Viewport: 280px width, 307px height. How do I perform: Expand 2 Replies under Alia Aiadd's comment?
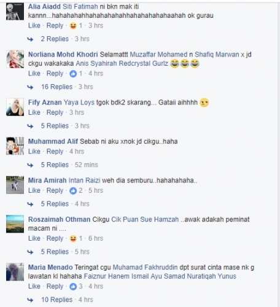55,39
